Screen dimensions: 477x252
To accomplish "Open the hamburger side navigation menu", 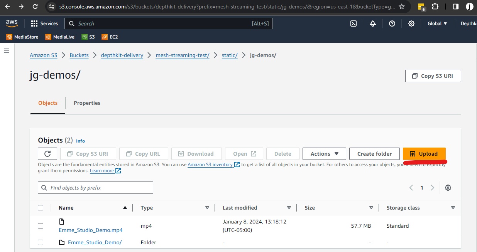I will 6,51.
